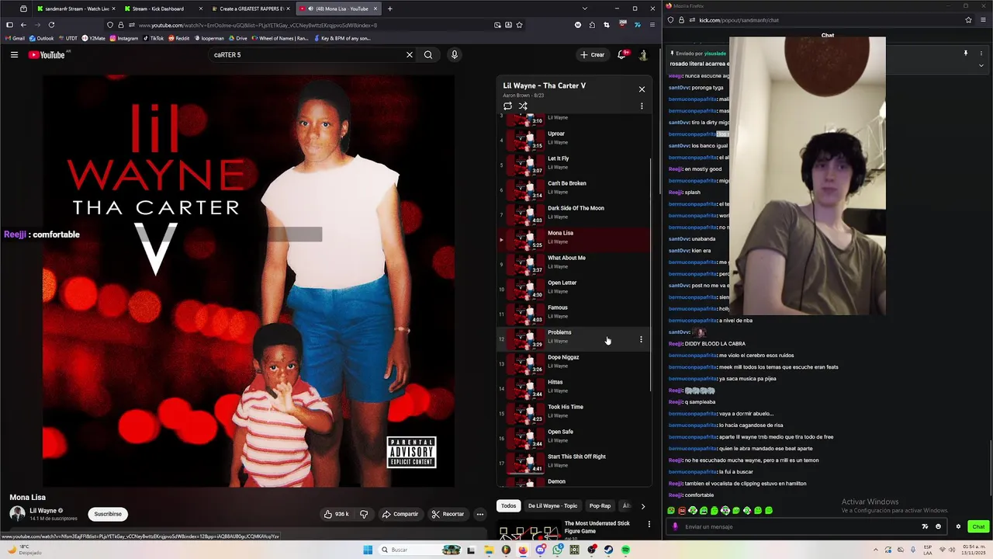
Task: Open playlist panel options menu
Action: coord(642,106)
